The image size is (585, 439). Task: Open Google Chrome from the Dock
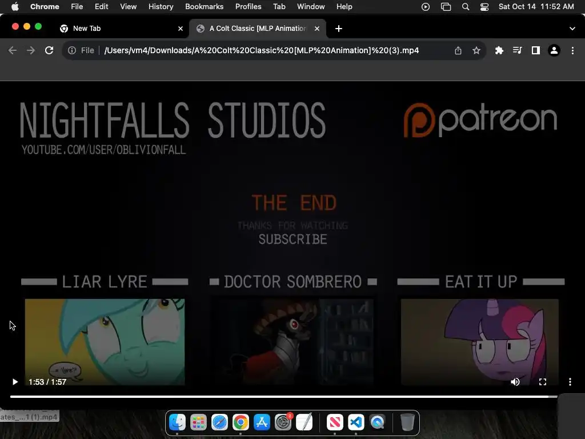[241, 422]
